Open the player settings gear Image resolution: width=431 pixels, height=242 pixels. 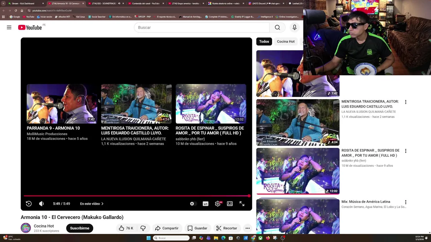point(218,204)
